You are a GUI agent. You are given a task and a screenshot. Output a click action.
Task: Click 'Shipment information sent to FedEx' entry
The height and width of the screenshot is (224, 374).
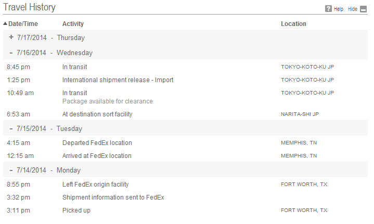pos(113,197)
